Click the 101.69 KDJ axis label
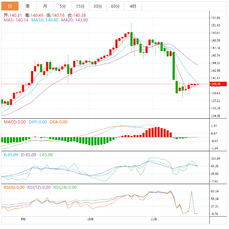Viewport: 229px width, 229px height. (x=216, y=159)
